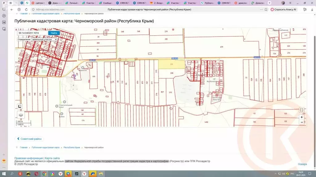Open Chrome from the taskbar

pos(44,174)
